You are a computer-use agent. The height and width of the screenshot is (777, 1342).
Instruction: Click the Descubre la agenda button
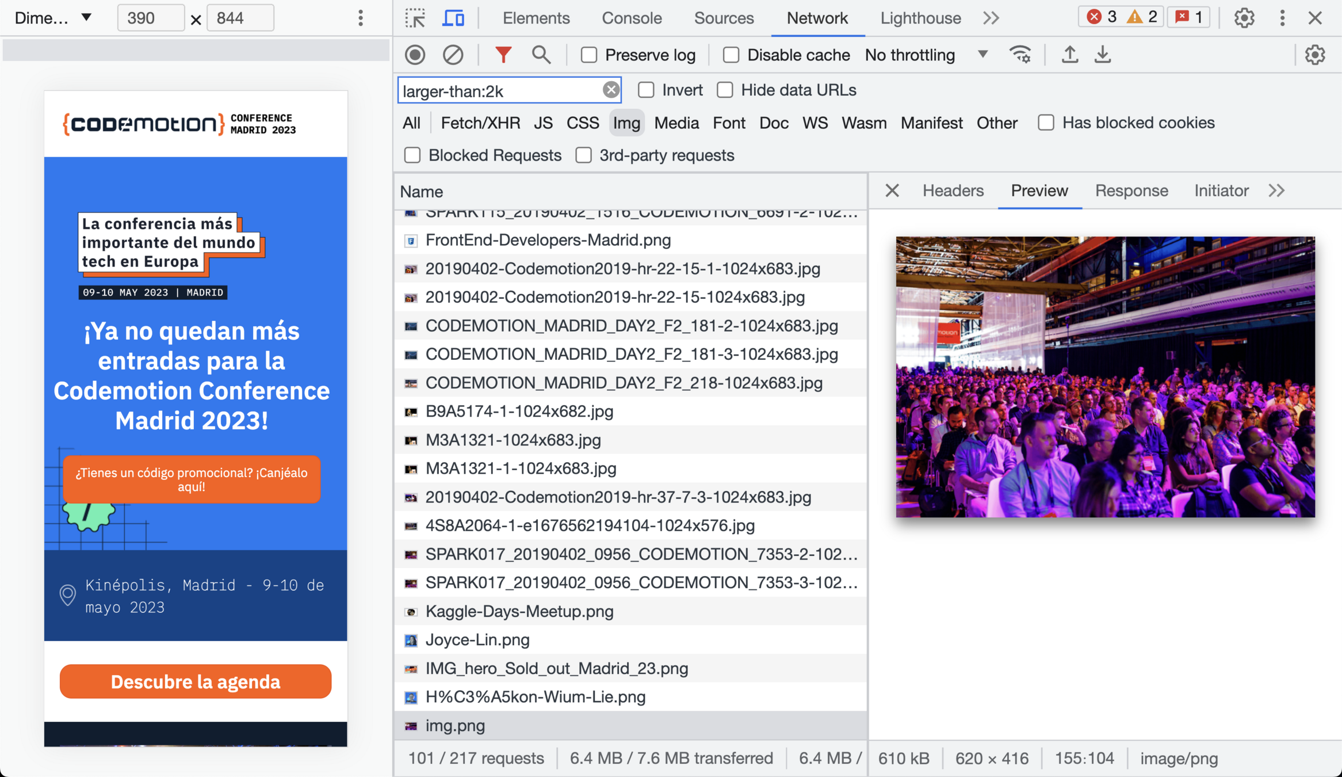(196, 681)
